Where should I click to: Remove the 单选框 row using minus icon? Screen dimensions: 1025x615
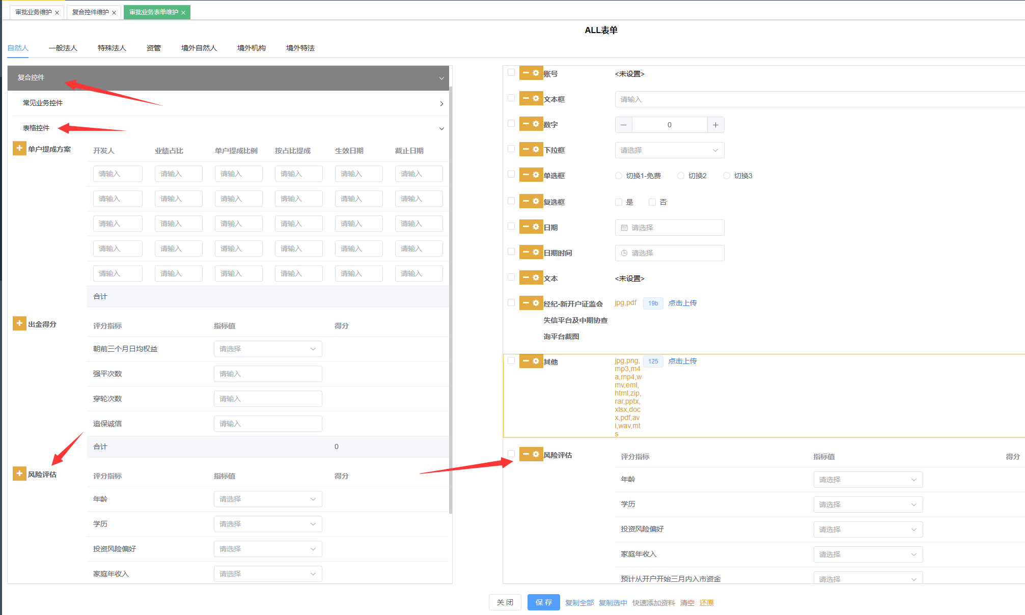pos(525,175)
